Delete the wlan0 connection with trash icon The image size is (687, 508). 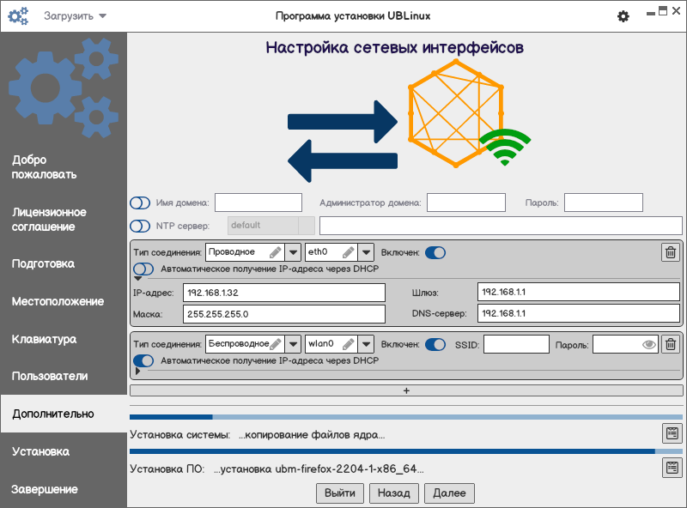[671, 344]
